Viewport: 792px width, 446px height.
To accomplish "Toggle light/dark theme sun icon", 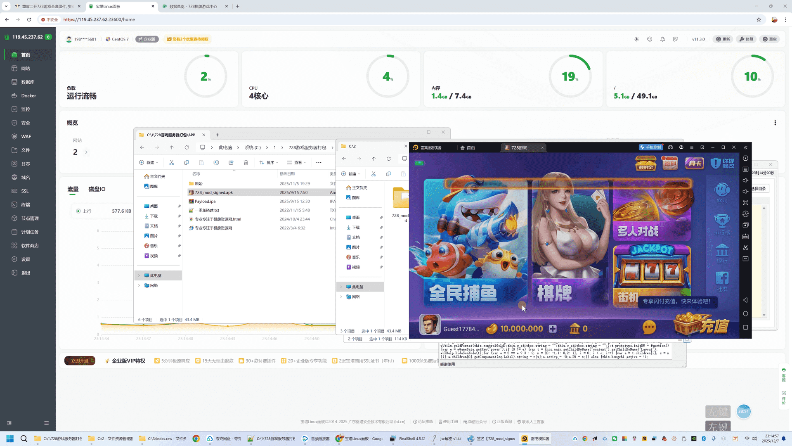I will (x=636, y=39).
